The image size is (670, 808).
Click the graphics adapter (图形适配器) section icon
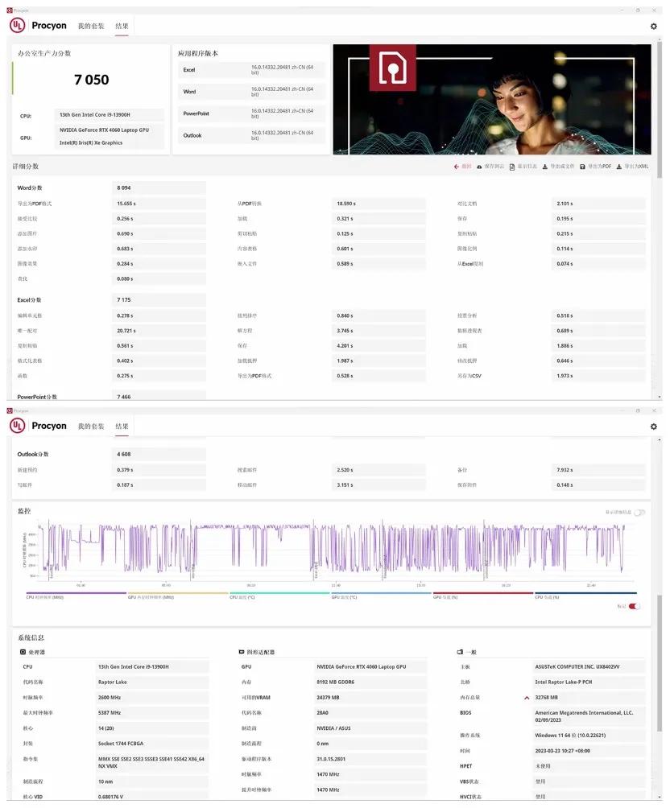[x=242, y=652]
